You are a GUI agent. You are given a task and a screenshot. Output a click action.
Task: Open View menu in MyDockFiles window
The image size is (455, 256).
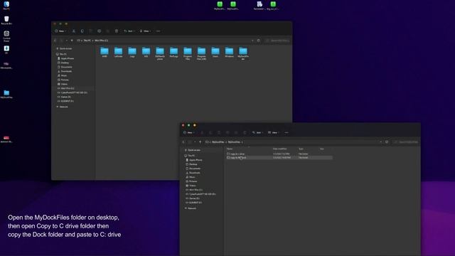click(274, 133)
